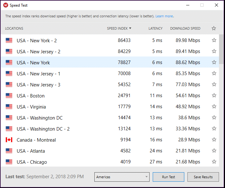Sort by Locations column header
This screenshot has width=225, height=188.
pos(14,28)
